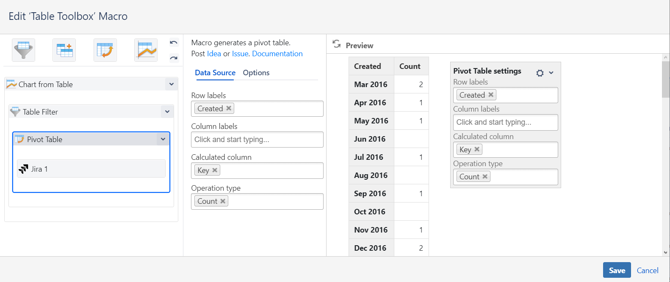Click the Chart from Table toolbar icon
The width and height of the screenshot is (670, 282).
[146, 50]
